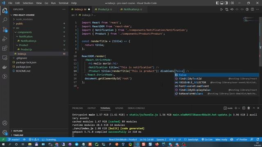The image size is (262, 147).
Task: Toggle the secondary side bar layout icon
Action: tap(226, 3)
